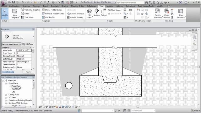Viewport: 201px width, 113px height.
Task: Click the worksets icon in the status bar
Action: coord(79,111)
